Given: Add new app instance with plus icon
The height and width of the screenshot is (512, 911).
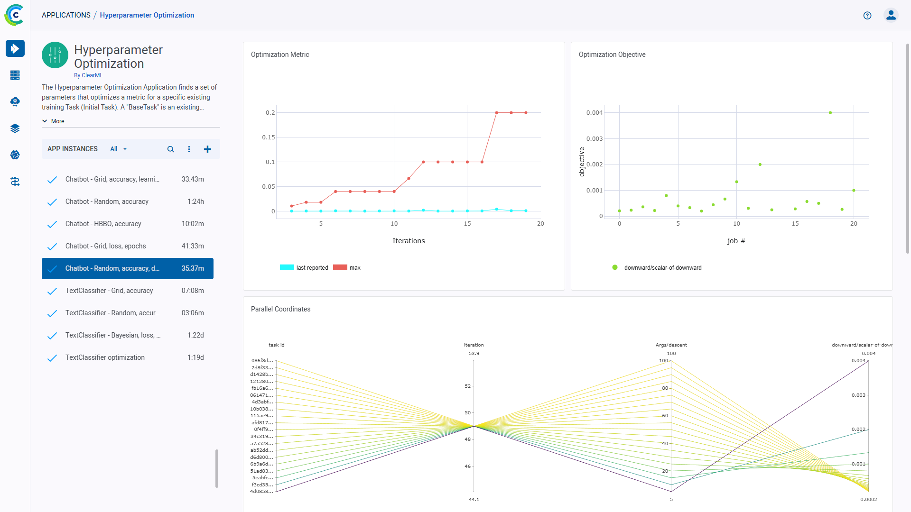Looking at the screenshot, I should [x=207, y=149].
